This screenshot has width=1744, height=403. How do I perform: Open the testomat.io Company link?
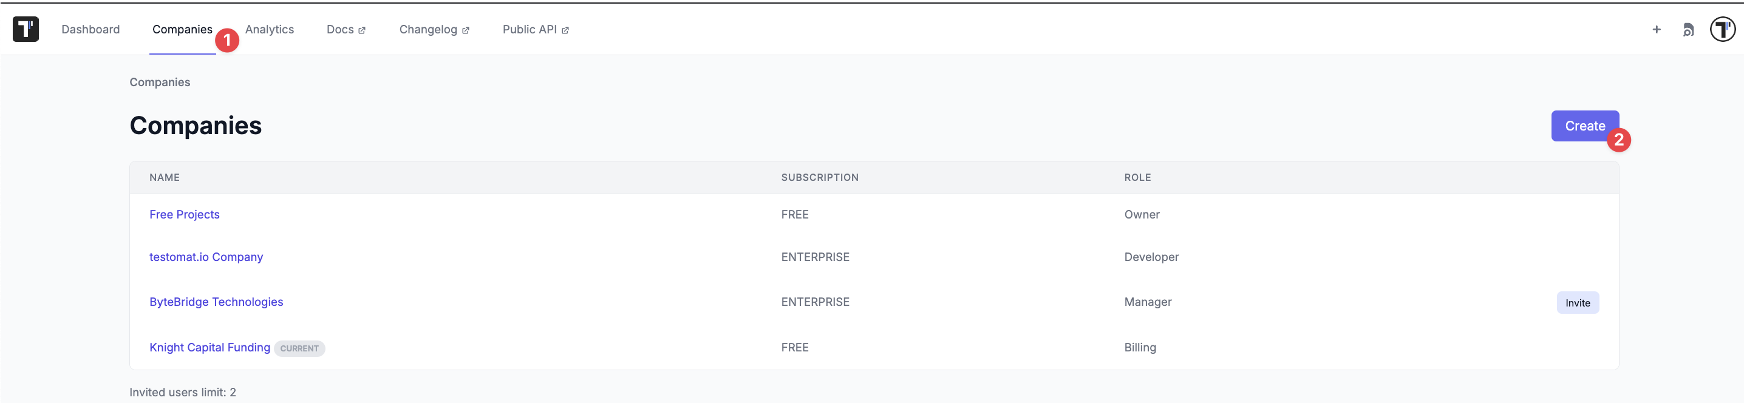pyautogui.click(x=206, y=257)
